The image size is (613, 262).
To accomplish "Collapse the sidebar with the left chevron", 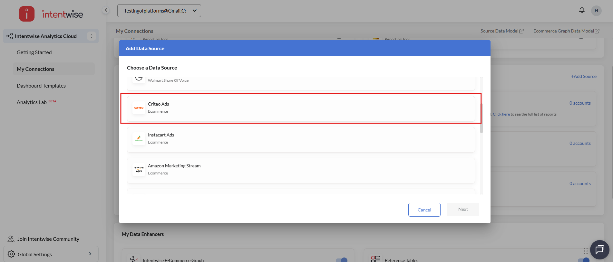I will (106, 10).
